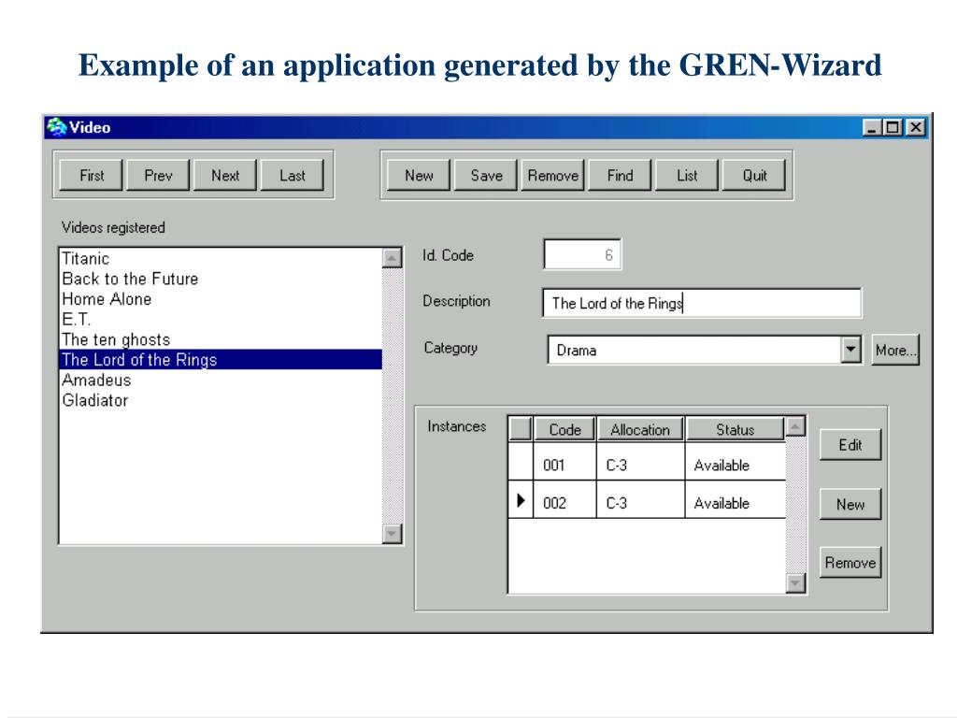The height and width of the screenshot is (718, 957).
Task: Select highlighted The Lord of the Rings row
Action: (x=221, y=360)
